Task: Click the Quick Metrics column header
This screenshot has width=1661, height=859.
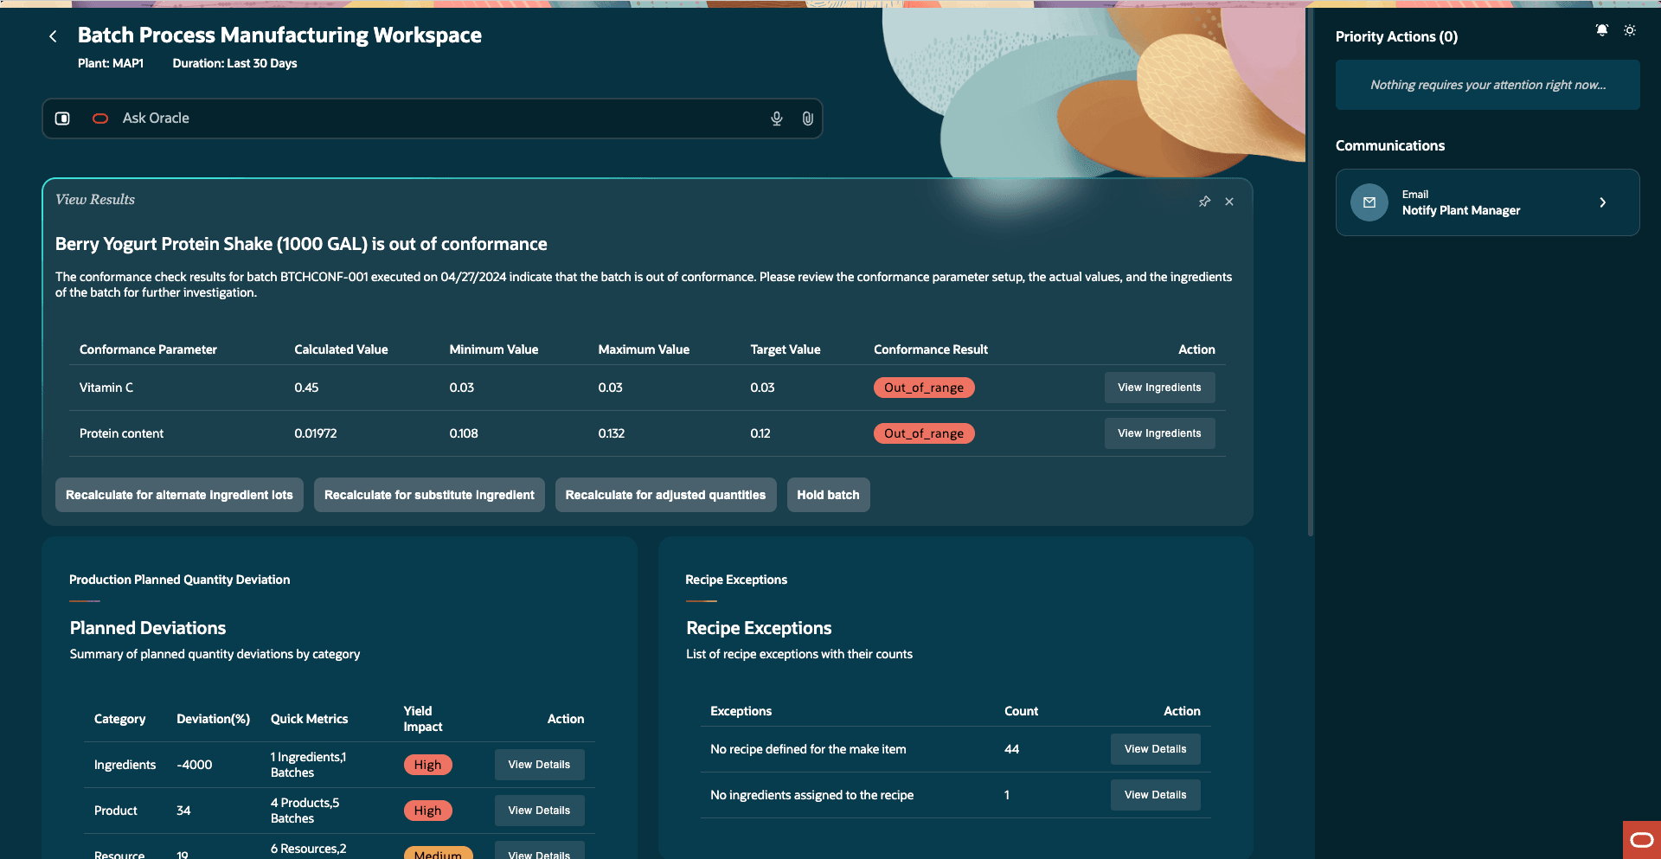Action: tap(309, 719)
